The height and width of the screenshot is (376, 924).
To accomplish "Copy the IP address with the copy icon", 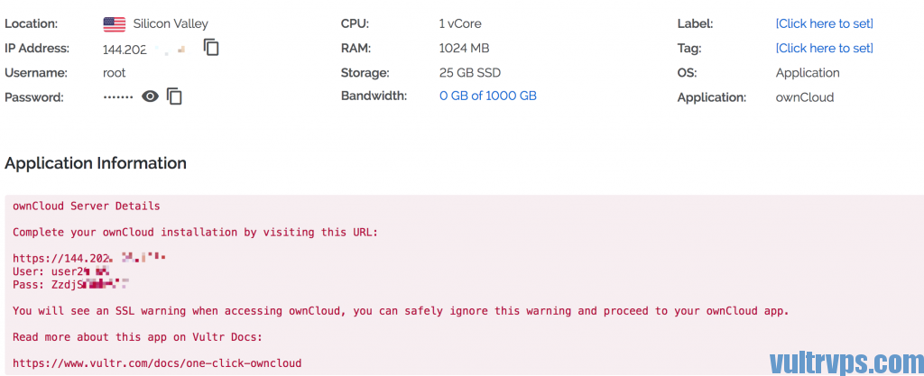I will pos(211,48).
